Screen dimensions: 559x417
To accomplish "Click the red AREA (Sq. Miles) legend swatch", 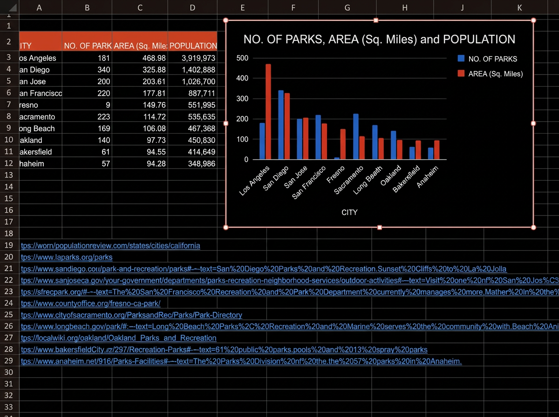I will point(461,74).
